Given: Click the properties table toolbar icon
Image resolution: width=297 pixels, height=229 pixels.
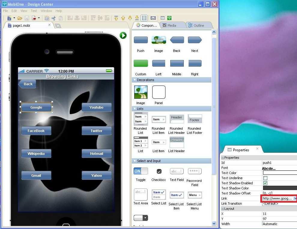Looking at the screenshot, I should pyautogui.click(x=162, y=18).
